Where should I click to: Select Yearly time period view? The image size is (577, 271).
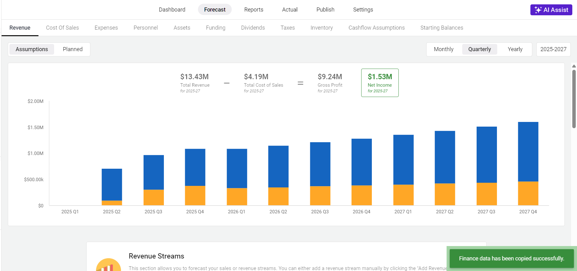coord(515,49)
